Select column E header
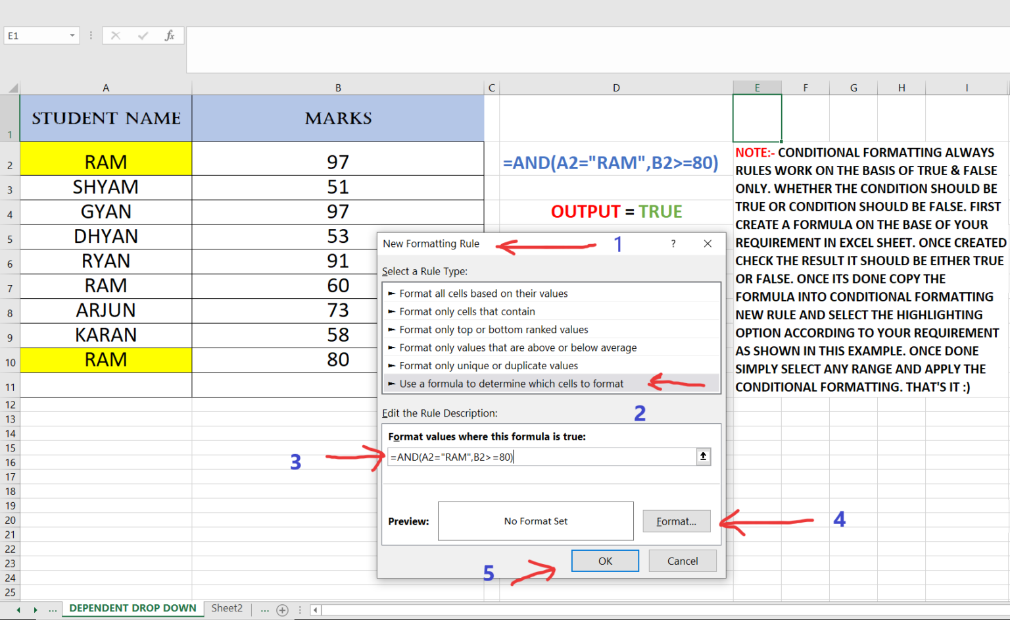The image size is (1010, 620). click(x=757, y=88)
